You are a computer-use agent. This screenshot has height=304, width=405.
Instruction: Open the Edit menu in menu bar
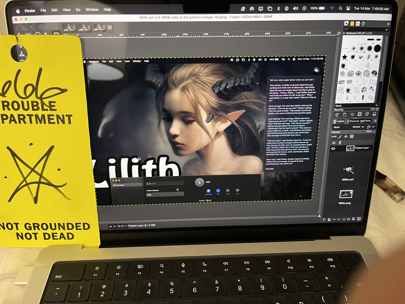pos(54,10)
